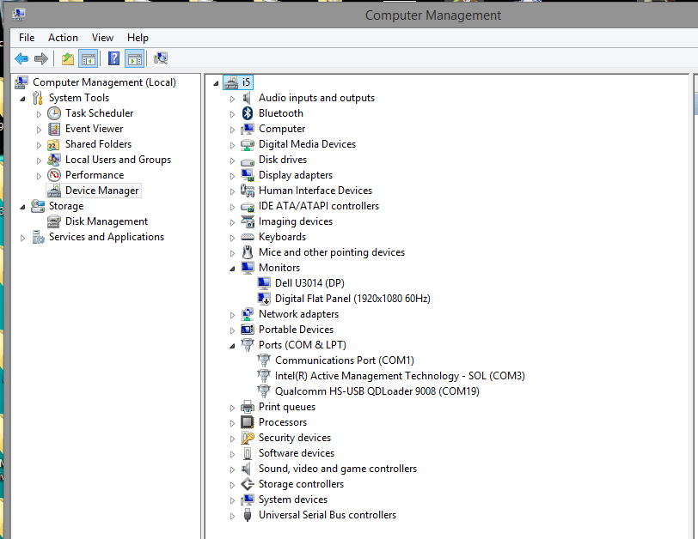Select Intel Active Management Technology SOL (COM3)
The width and height of the screenshot is (698, 539).
399,376
